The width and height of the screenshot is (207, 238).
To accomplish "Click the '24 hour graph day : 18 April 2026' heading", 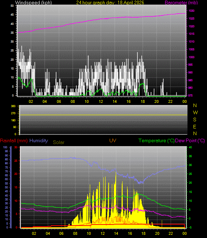I will point(110,2).
